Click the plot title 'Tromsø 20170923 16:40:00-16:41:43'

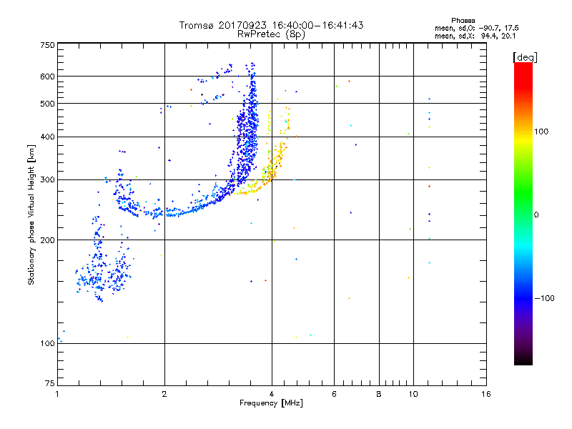click(x=271, y=25)
